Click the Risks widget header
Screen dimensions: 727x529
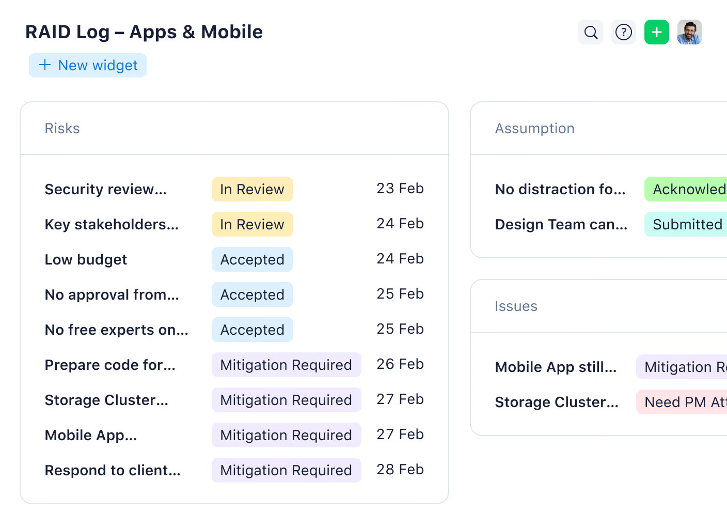(62, 128)
